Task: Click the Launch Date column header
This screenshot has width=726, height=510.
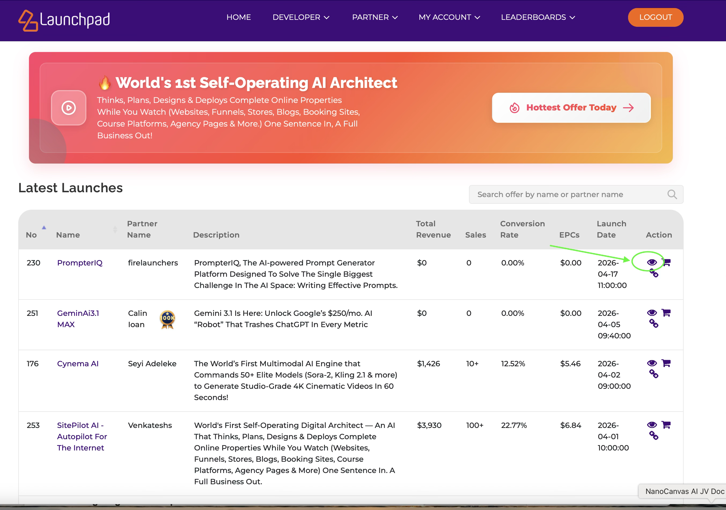Action: 611,230
